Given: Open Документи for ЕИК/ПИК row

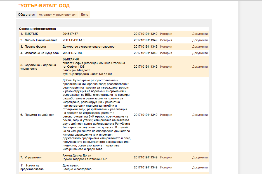Looking at the screenshot, I should (200, 34).
